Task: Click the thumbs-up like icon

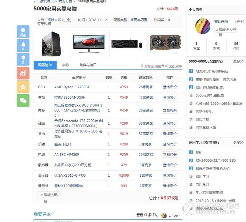Action: click(23, 45)
